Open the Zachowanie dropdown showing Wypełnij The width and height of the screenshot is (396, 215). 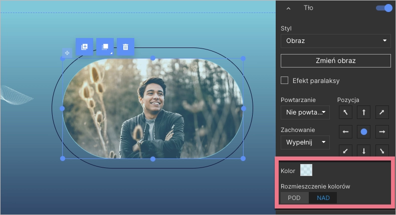click(x=305, y=142)
